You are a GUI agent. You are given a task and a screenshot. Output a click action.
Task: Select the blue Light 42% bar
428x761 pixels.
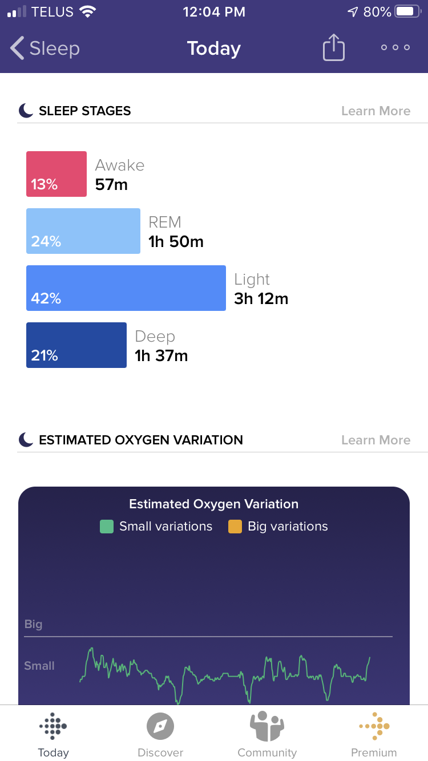pos(126,288)
